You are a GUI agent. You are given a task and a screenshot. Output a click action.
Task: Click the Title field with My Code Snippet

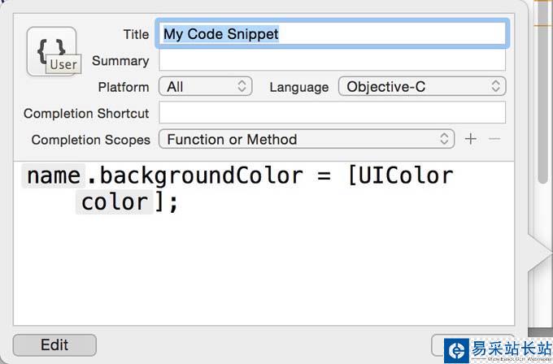point(332,34)
